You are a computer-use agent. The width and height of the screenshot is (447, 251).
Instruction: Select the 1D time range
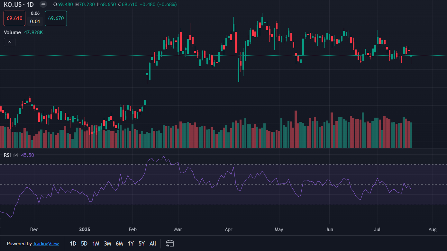tap(73, 244)
